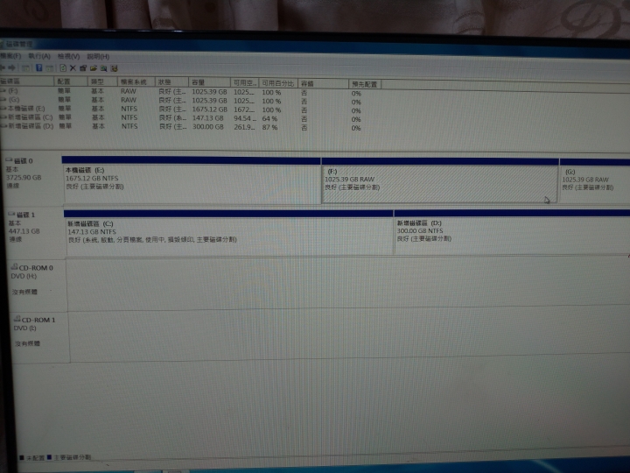Open the 檢視(V) menu
The width and height of the screenshot is (630, 473).
(x=69, y=56)
